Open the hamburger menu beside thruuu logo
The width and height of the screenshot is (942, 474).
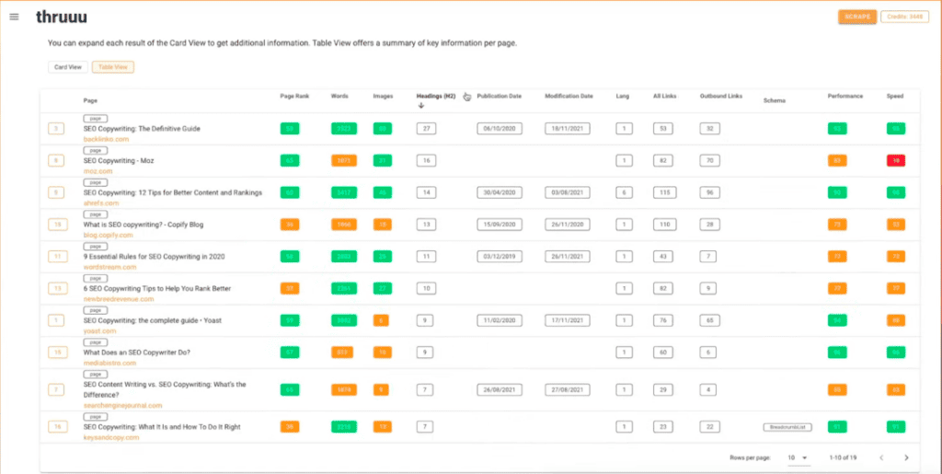point(14,17)
